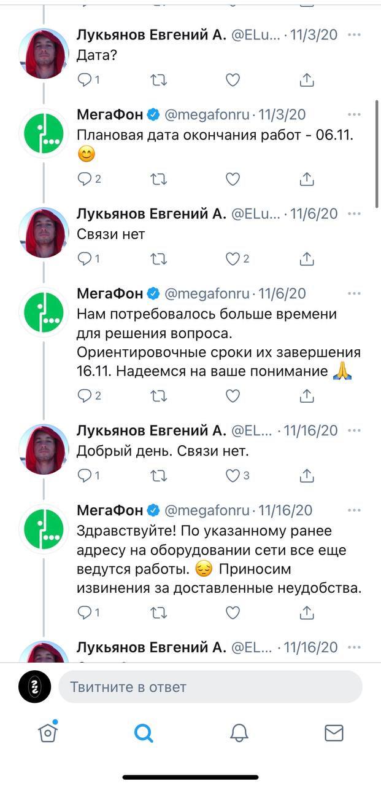This screenshot has width=381, height=787.
Task: Retweet MegaFon's 06.11 planned date tweet
Action: [x=158, y=179]
